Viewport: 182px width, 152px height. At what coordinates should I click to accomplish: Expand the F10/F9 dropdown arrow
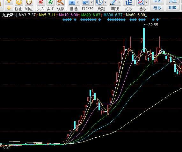tap(91, 2)
